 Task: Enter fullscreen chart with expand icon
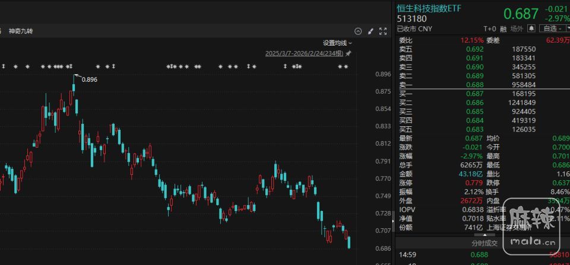click(x=382, y=31)
